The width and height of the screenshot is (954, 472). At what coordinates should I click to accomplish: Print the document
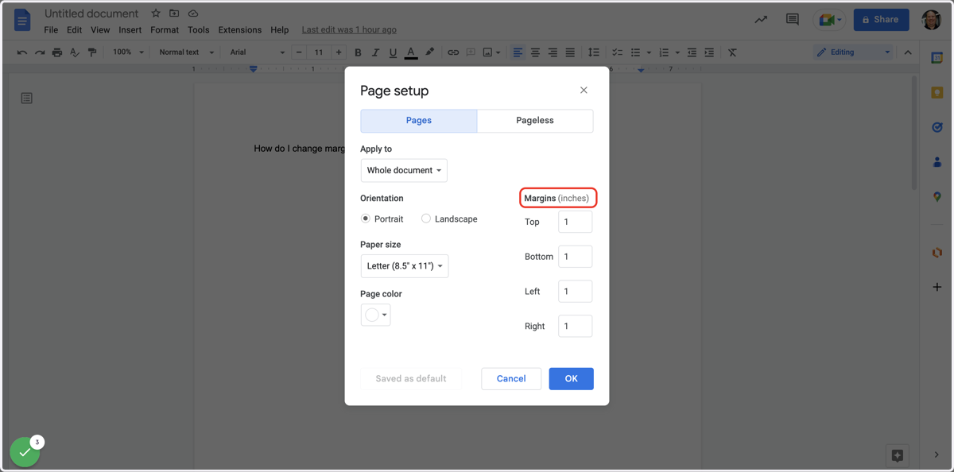(57, 52)
